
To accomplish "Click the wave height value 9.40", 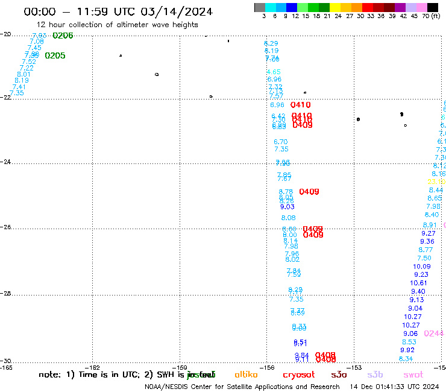I will click(x=418, y=291).
